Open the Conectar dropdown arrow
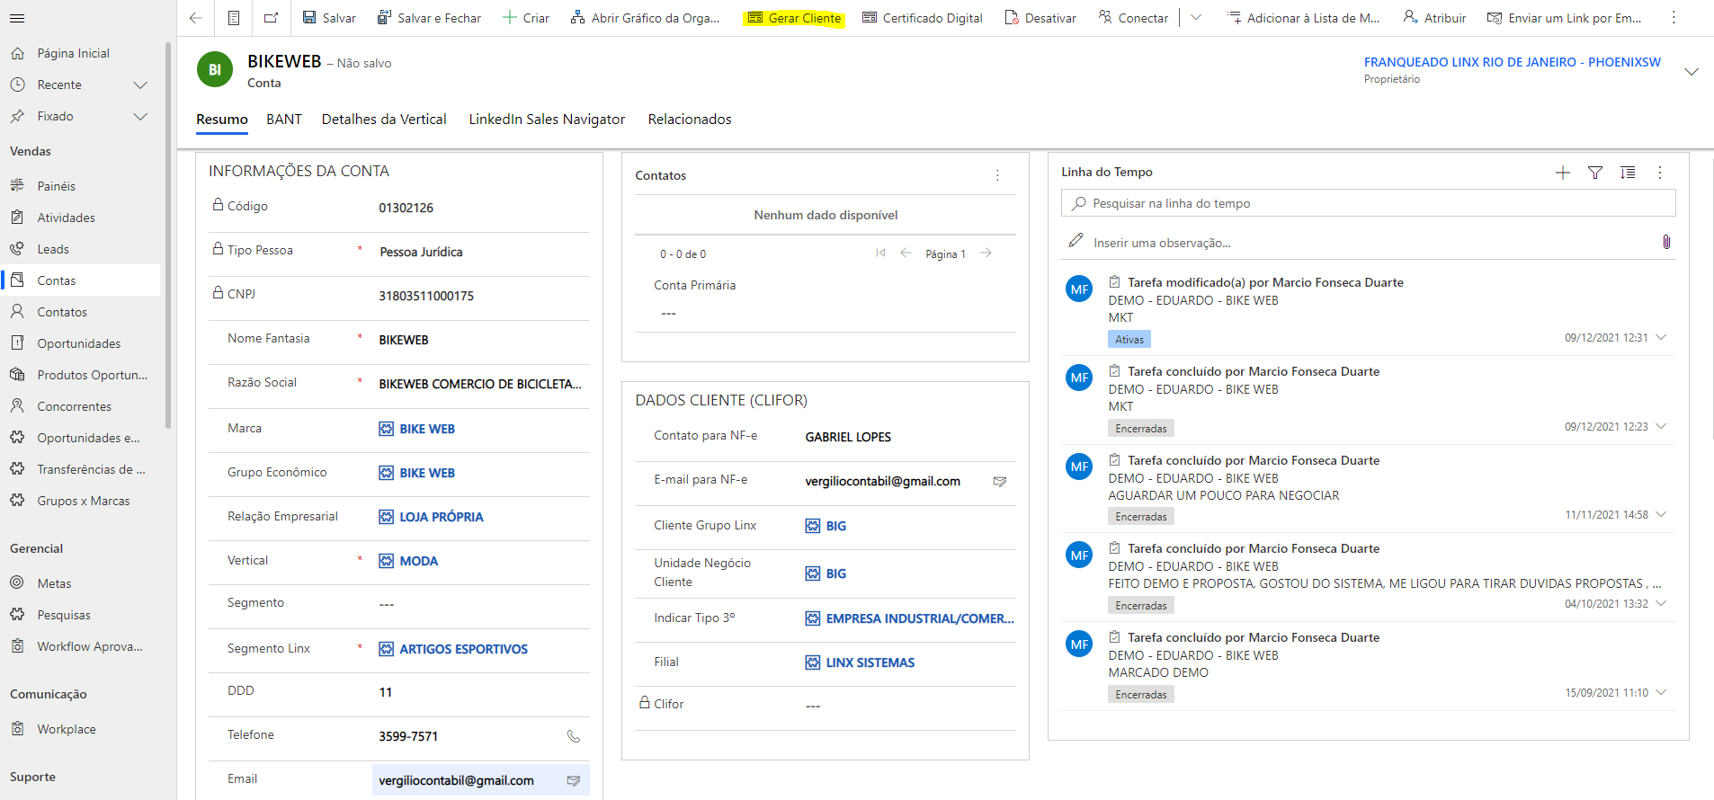 point(1196,18)
